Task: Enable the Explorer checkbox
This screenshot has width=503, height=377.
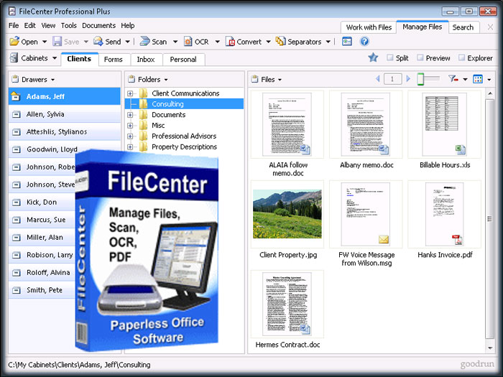Action: 461,57
